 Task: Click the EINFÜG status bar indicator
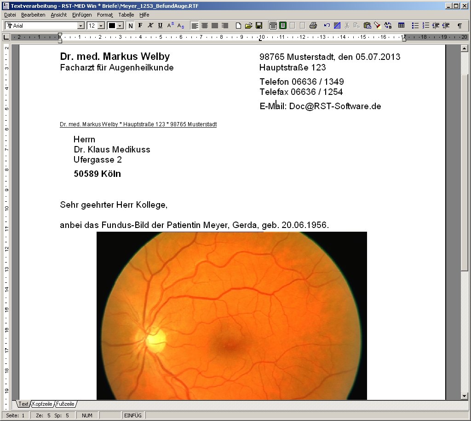coord(133,415)
